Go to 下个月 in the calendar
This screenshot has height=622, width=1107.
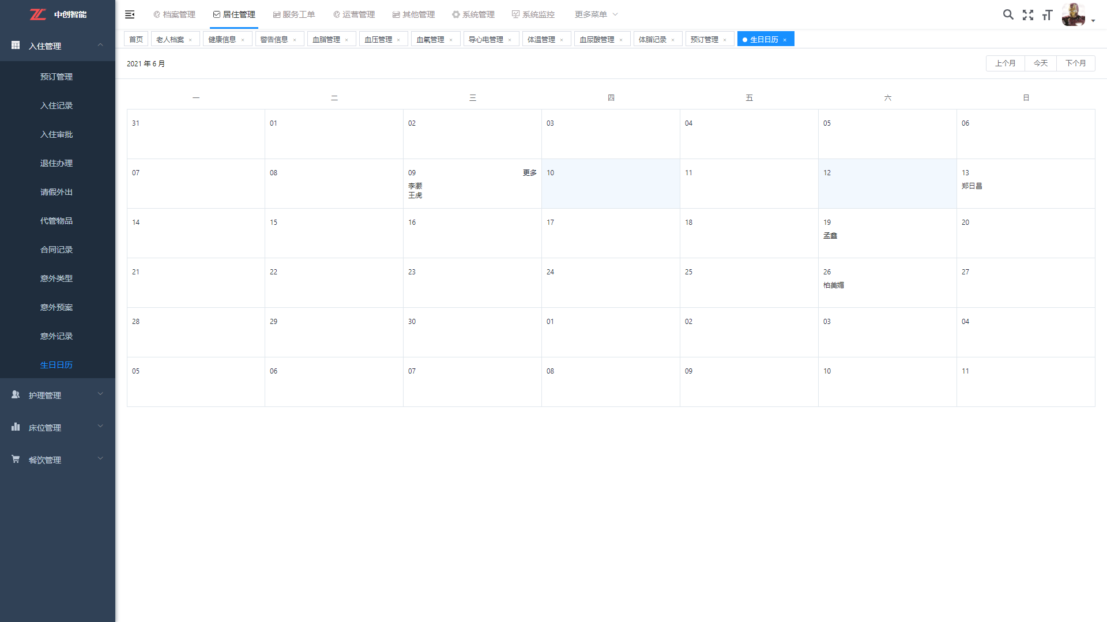pyautogui.click(x=1075, y=63)
